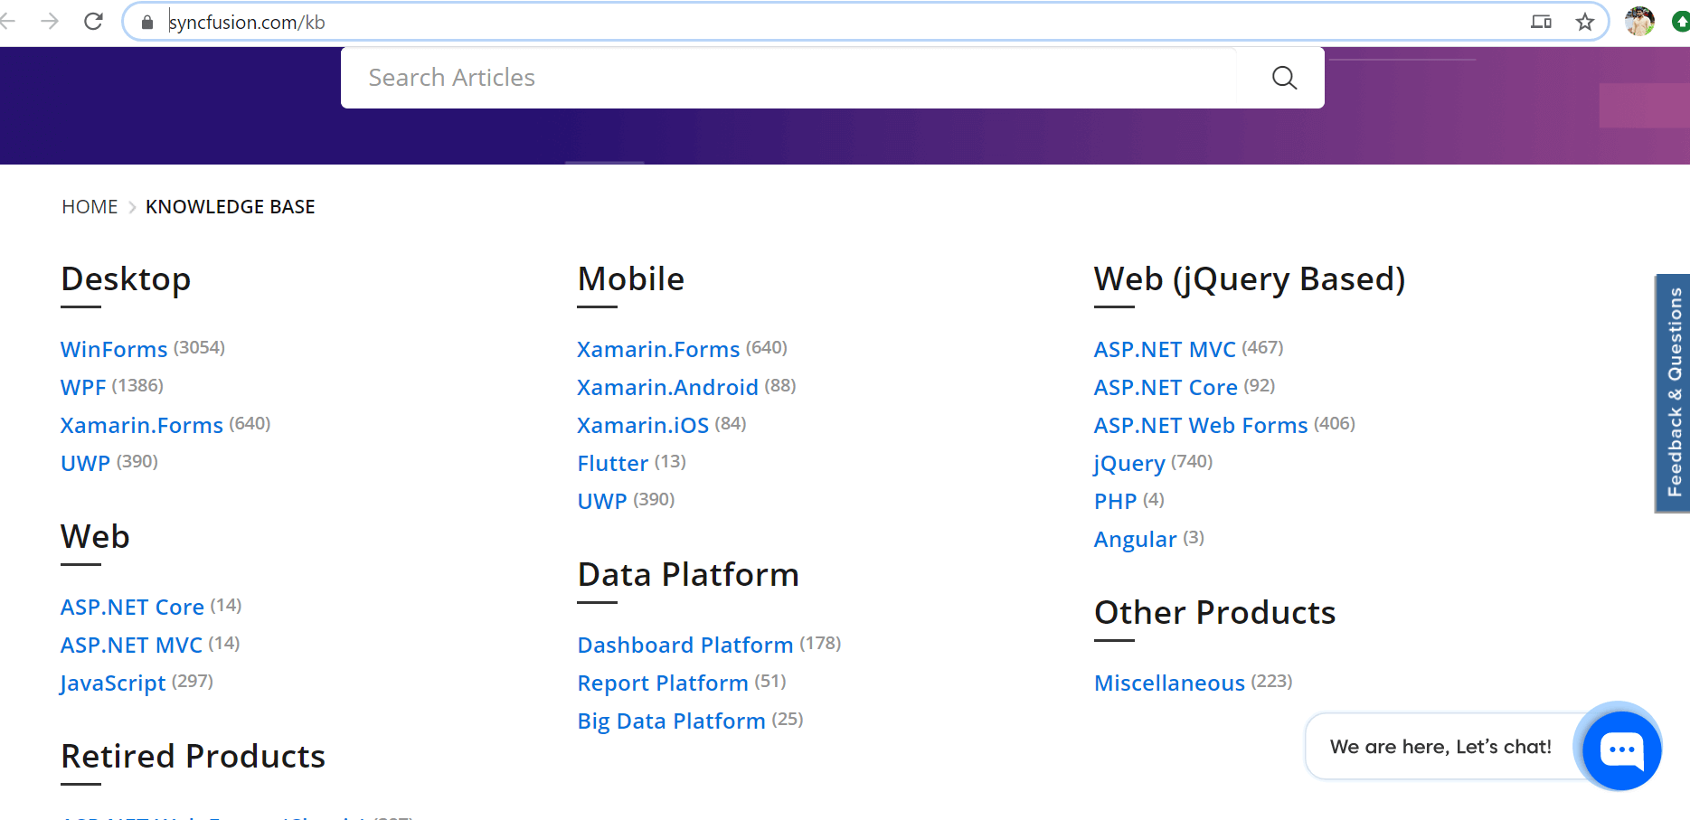Click the search magnifier icon
Viewport: 1690px width, 820px height.
(1283, 78)
